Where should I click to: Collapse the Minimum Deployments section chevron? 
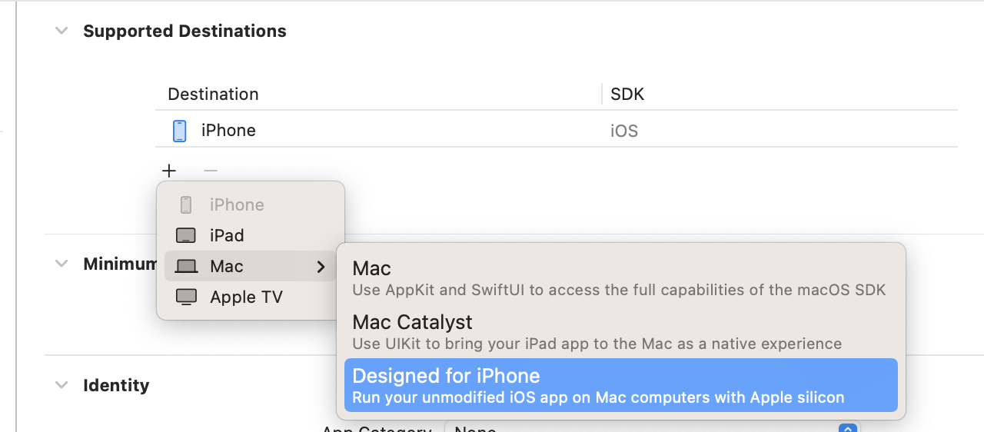click(61, 264)
